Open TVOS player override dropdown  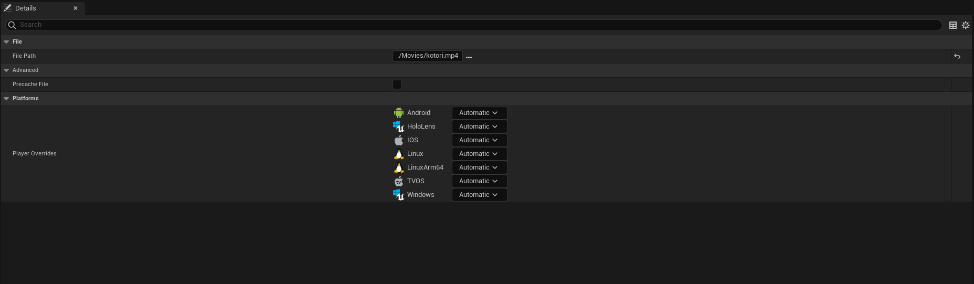[479, 181]
